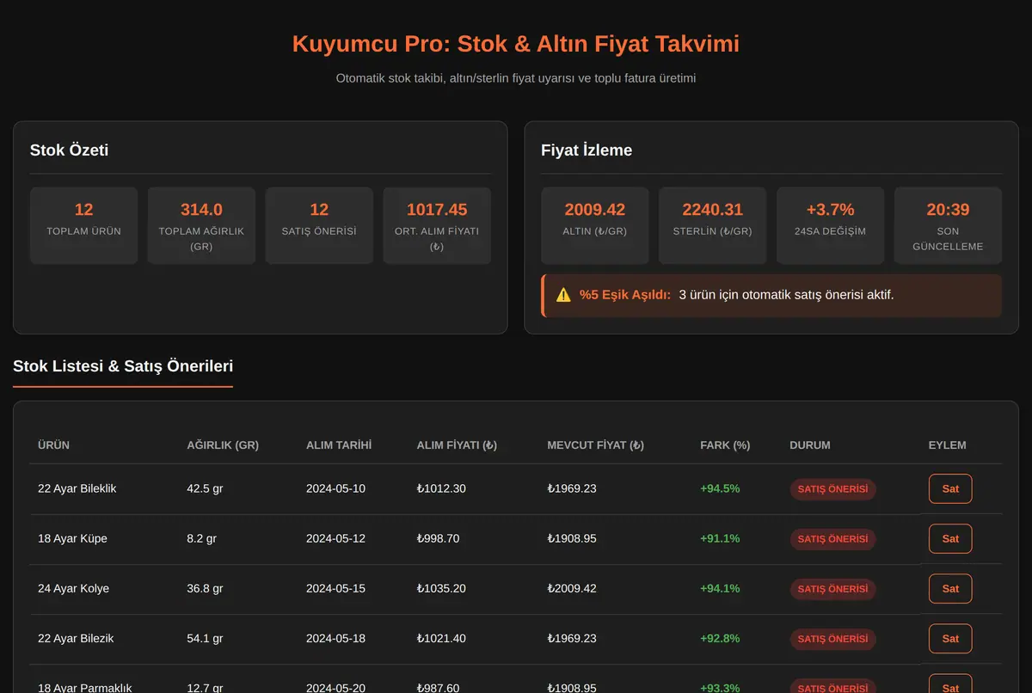Viewport: 1032px width, 693px height.
Task: Click the 8.2 gr weight cell
Action: point(201,538)
